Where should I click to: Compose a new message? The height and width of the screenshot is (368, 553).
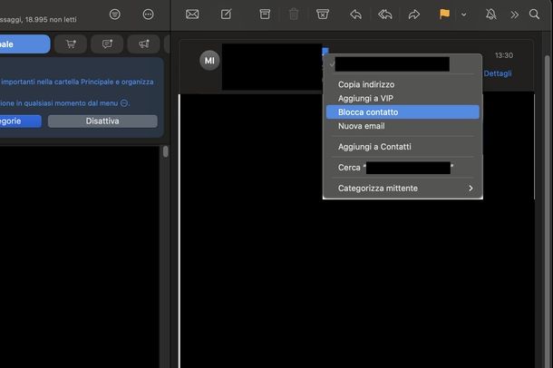coord(226,15)
